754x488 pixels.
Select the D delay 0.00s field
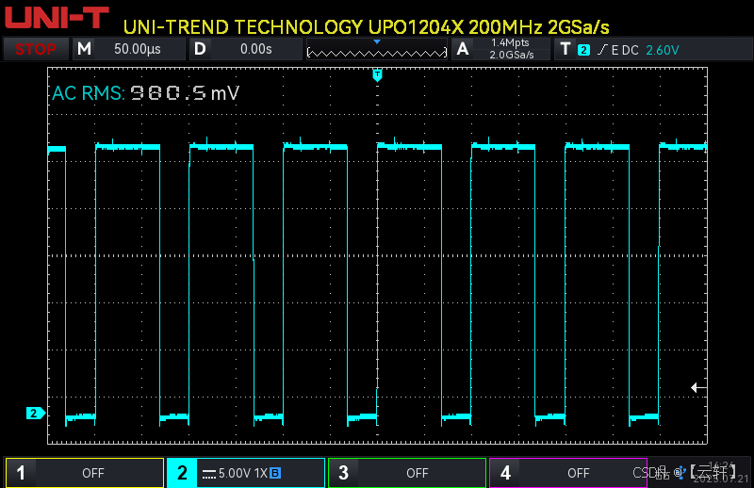click(245, 49)
